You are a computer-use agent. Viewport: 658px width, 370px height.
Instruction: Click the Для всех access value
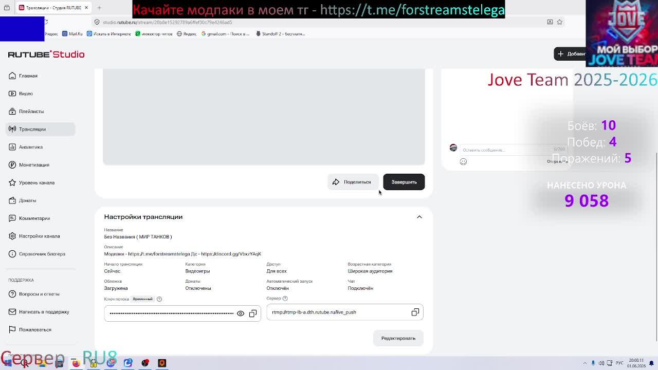coord(277,271)
